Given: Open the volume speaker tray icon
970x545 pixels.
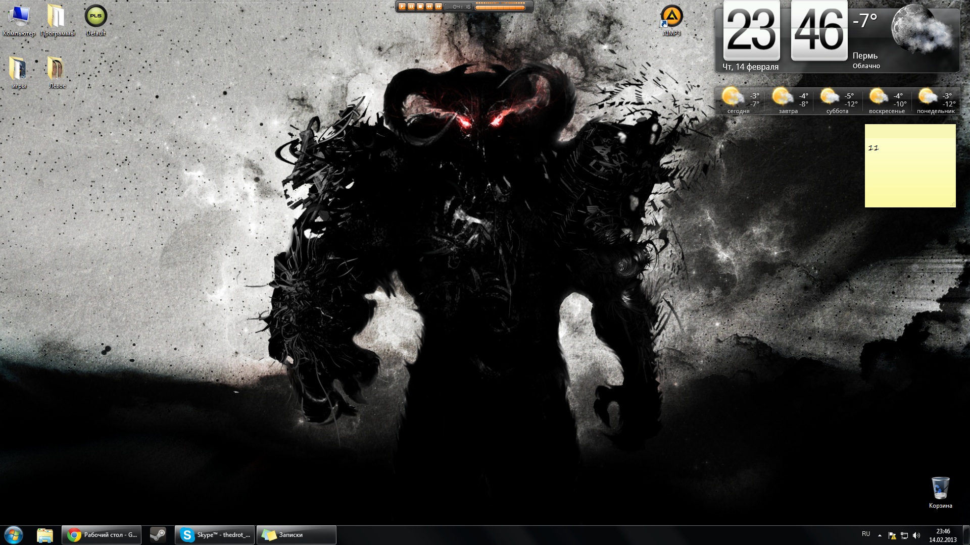Looking at the screenshot, I should tap(916, 536).
